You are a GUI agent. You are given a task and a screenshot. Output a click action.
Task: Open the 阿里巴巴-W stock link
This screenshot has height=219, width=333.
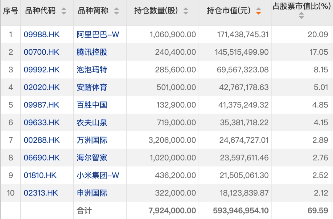click(98, 35)
